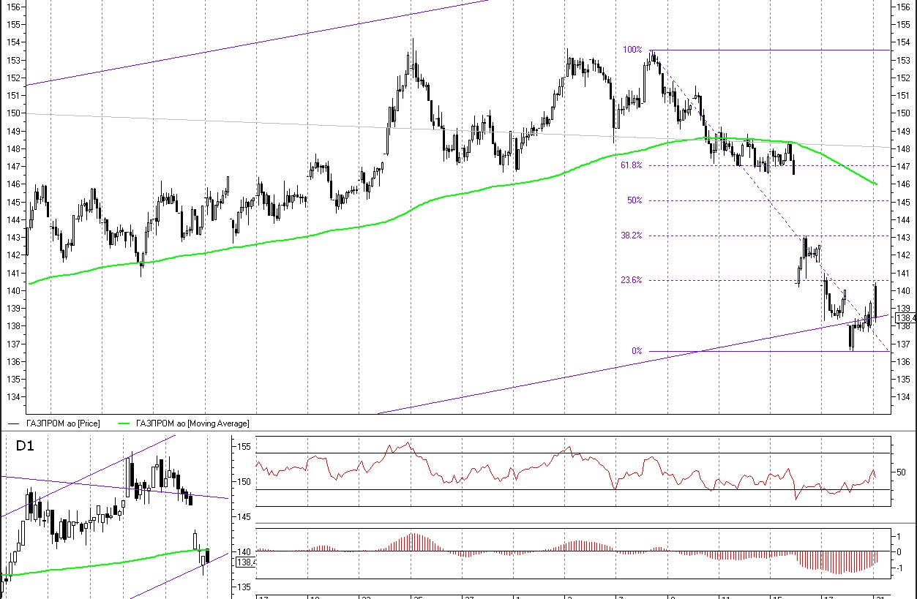Select the 61.8% Fibonacci retracement label
This screenshot has width=917, height=599.
[631, 165]
